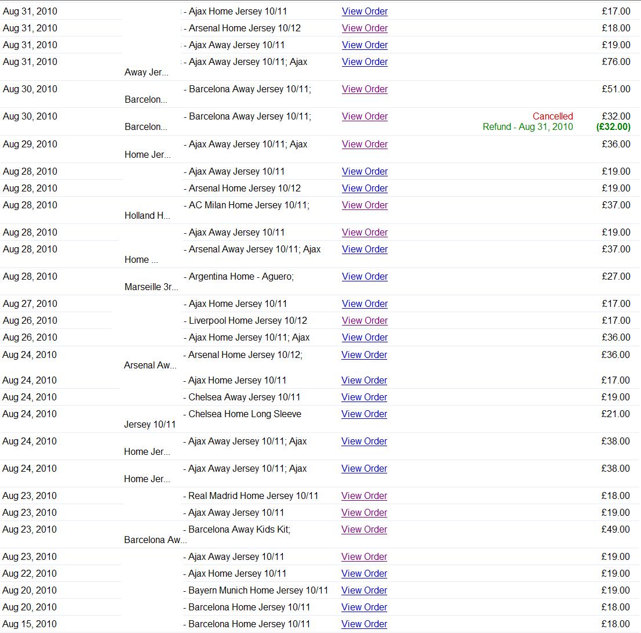
Task: Open View Order for Real Madrid Home Jersey
Action: [x=364, y=496]
